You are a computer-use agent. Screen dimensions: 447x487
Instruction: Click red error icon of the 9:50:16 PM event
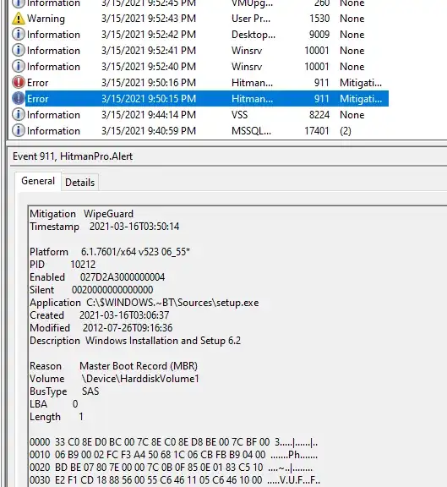(x=19, y=83)
